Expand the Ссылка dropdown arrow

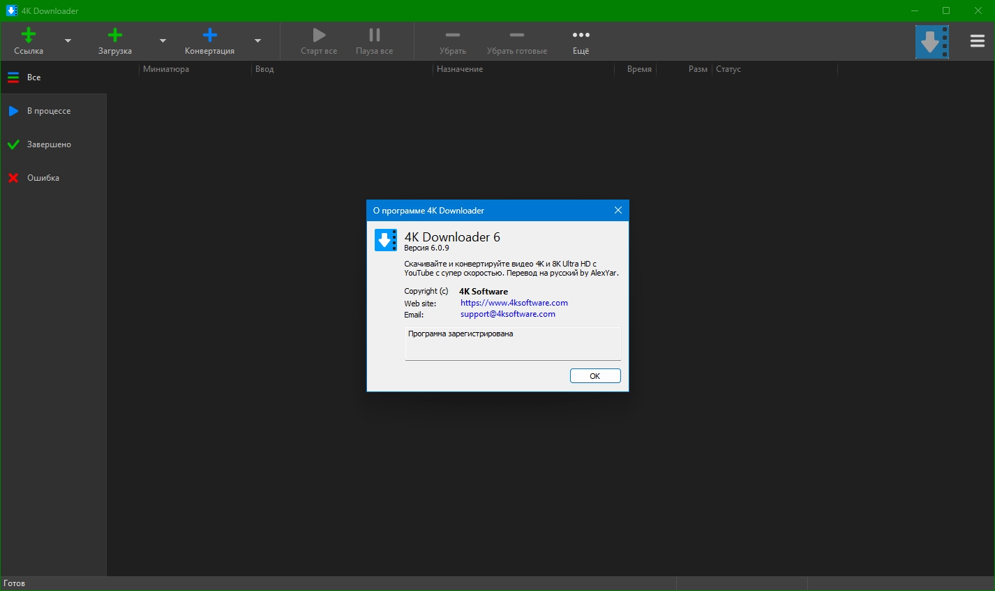pyautogui.click(x=68, y=41)
